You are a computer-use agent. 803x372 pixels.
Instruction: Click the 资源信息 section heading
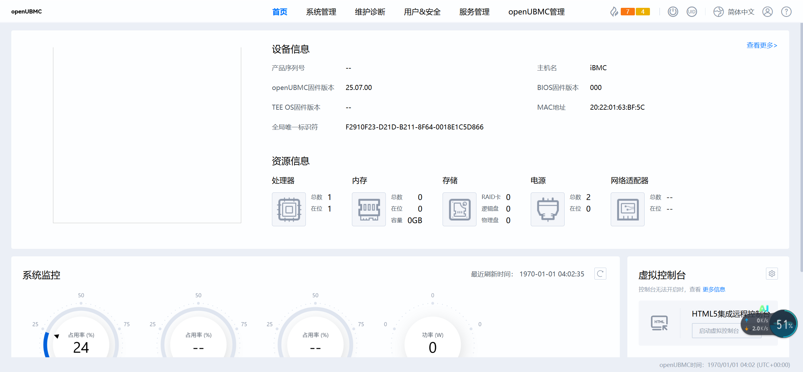click(291, 161)
